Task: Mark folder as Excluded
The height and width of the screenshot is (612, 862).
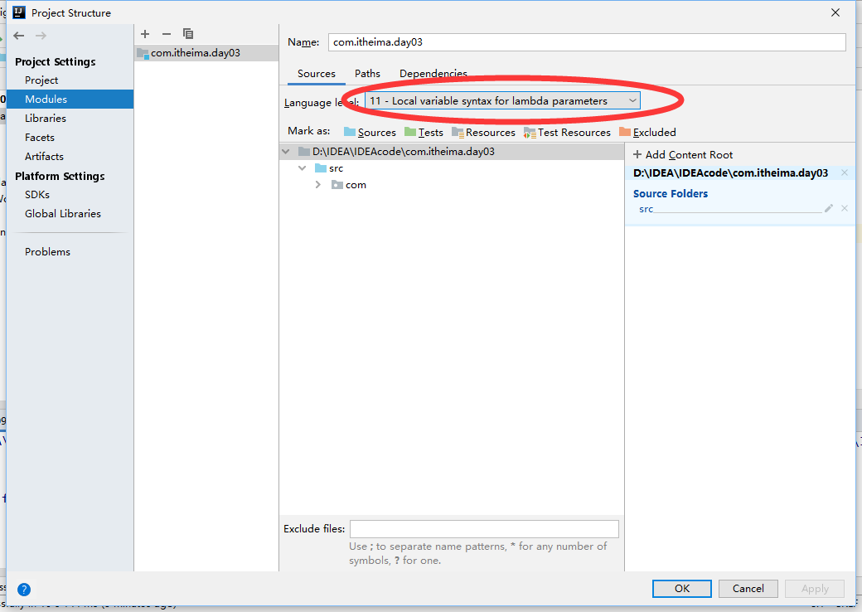Action: [x=647, y=132]
